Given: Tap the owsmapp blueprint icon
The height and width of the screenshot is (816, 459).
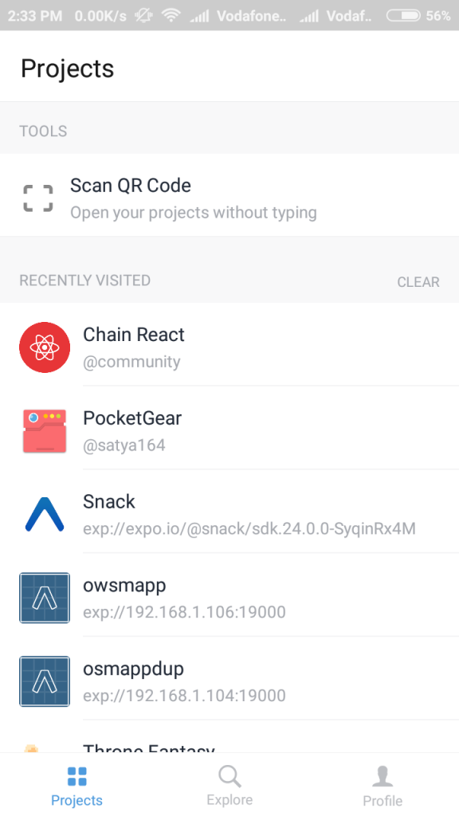Looking at the screenshot, I should (x=45, y=598).
